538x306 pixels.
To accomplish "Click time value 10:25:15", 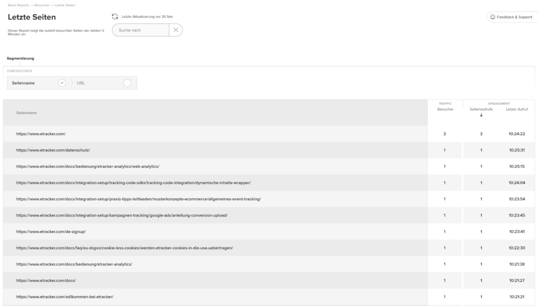I will coord(517,166).
